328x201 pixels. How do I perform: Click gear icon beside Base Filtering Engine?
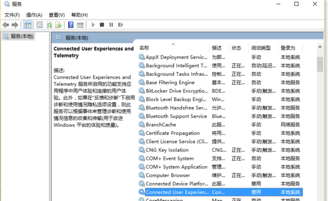(141, 82)
